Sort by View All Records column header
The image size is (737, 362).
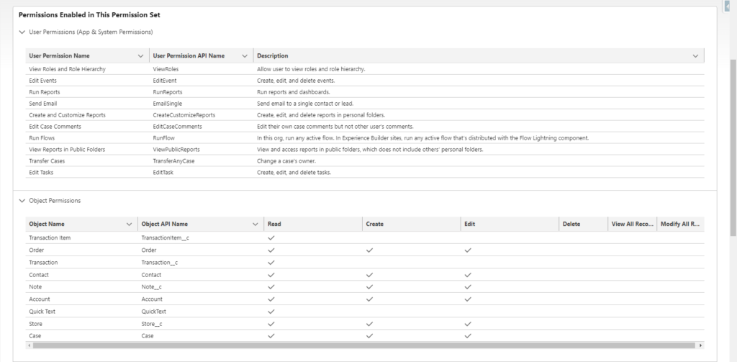point(633,225)
